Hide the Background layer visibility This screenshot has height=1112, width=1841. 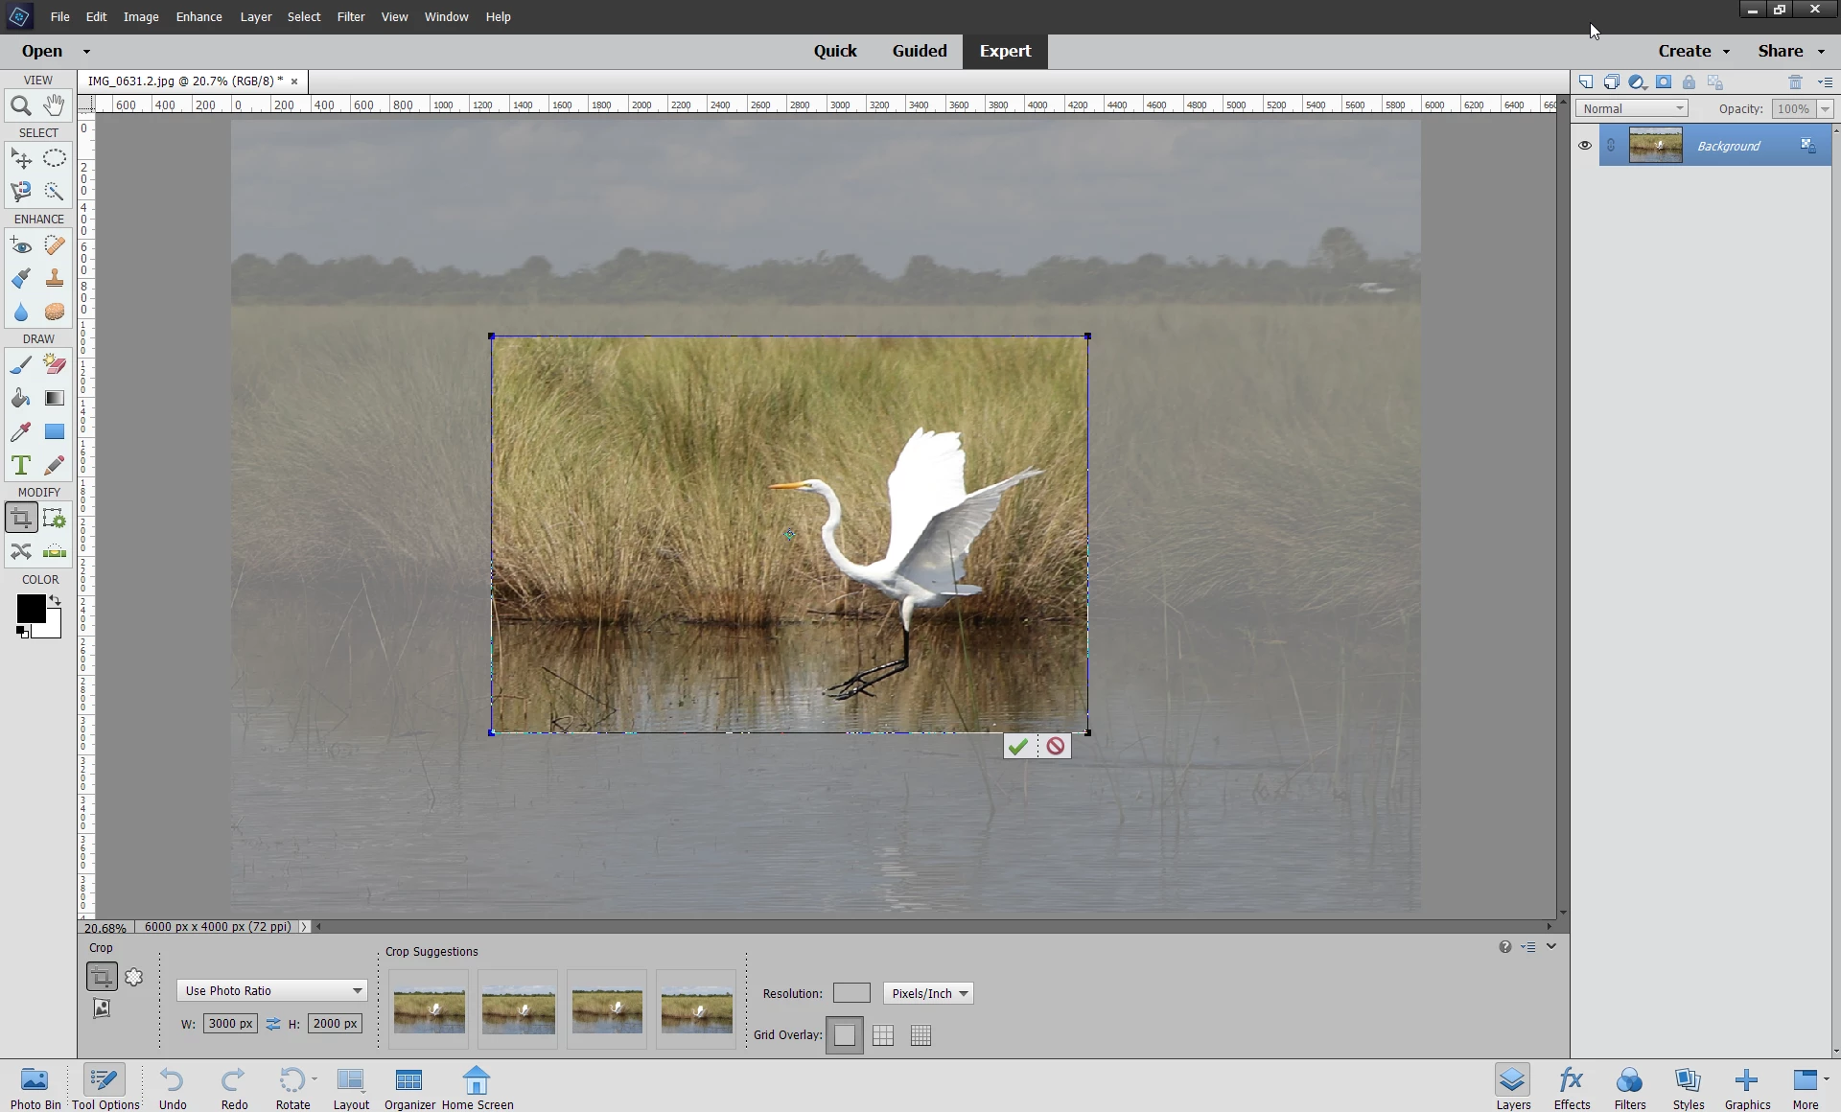[x=1584, y=146]
